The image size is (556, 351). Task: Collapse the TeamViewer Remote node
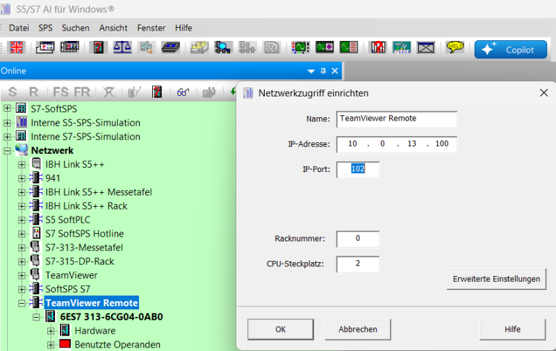[22, 303]
